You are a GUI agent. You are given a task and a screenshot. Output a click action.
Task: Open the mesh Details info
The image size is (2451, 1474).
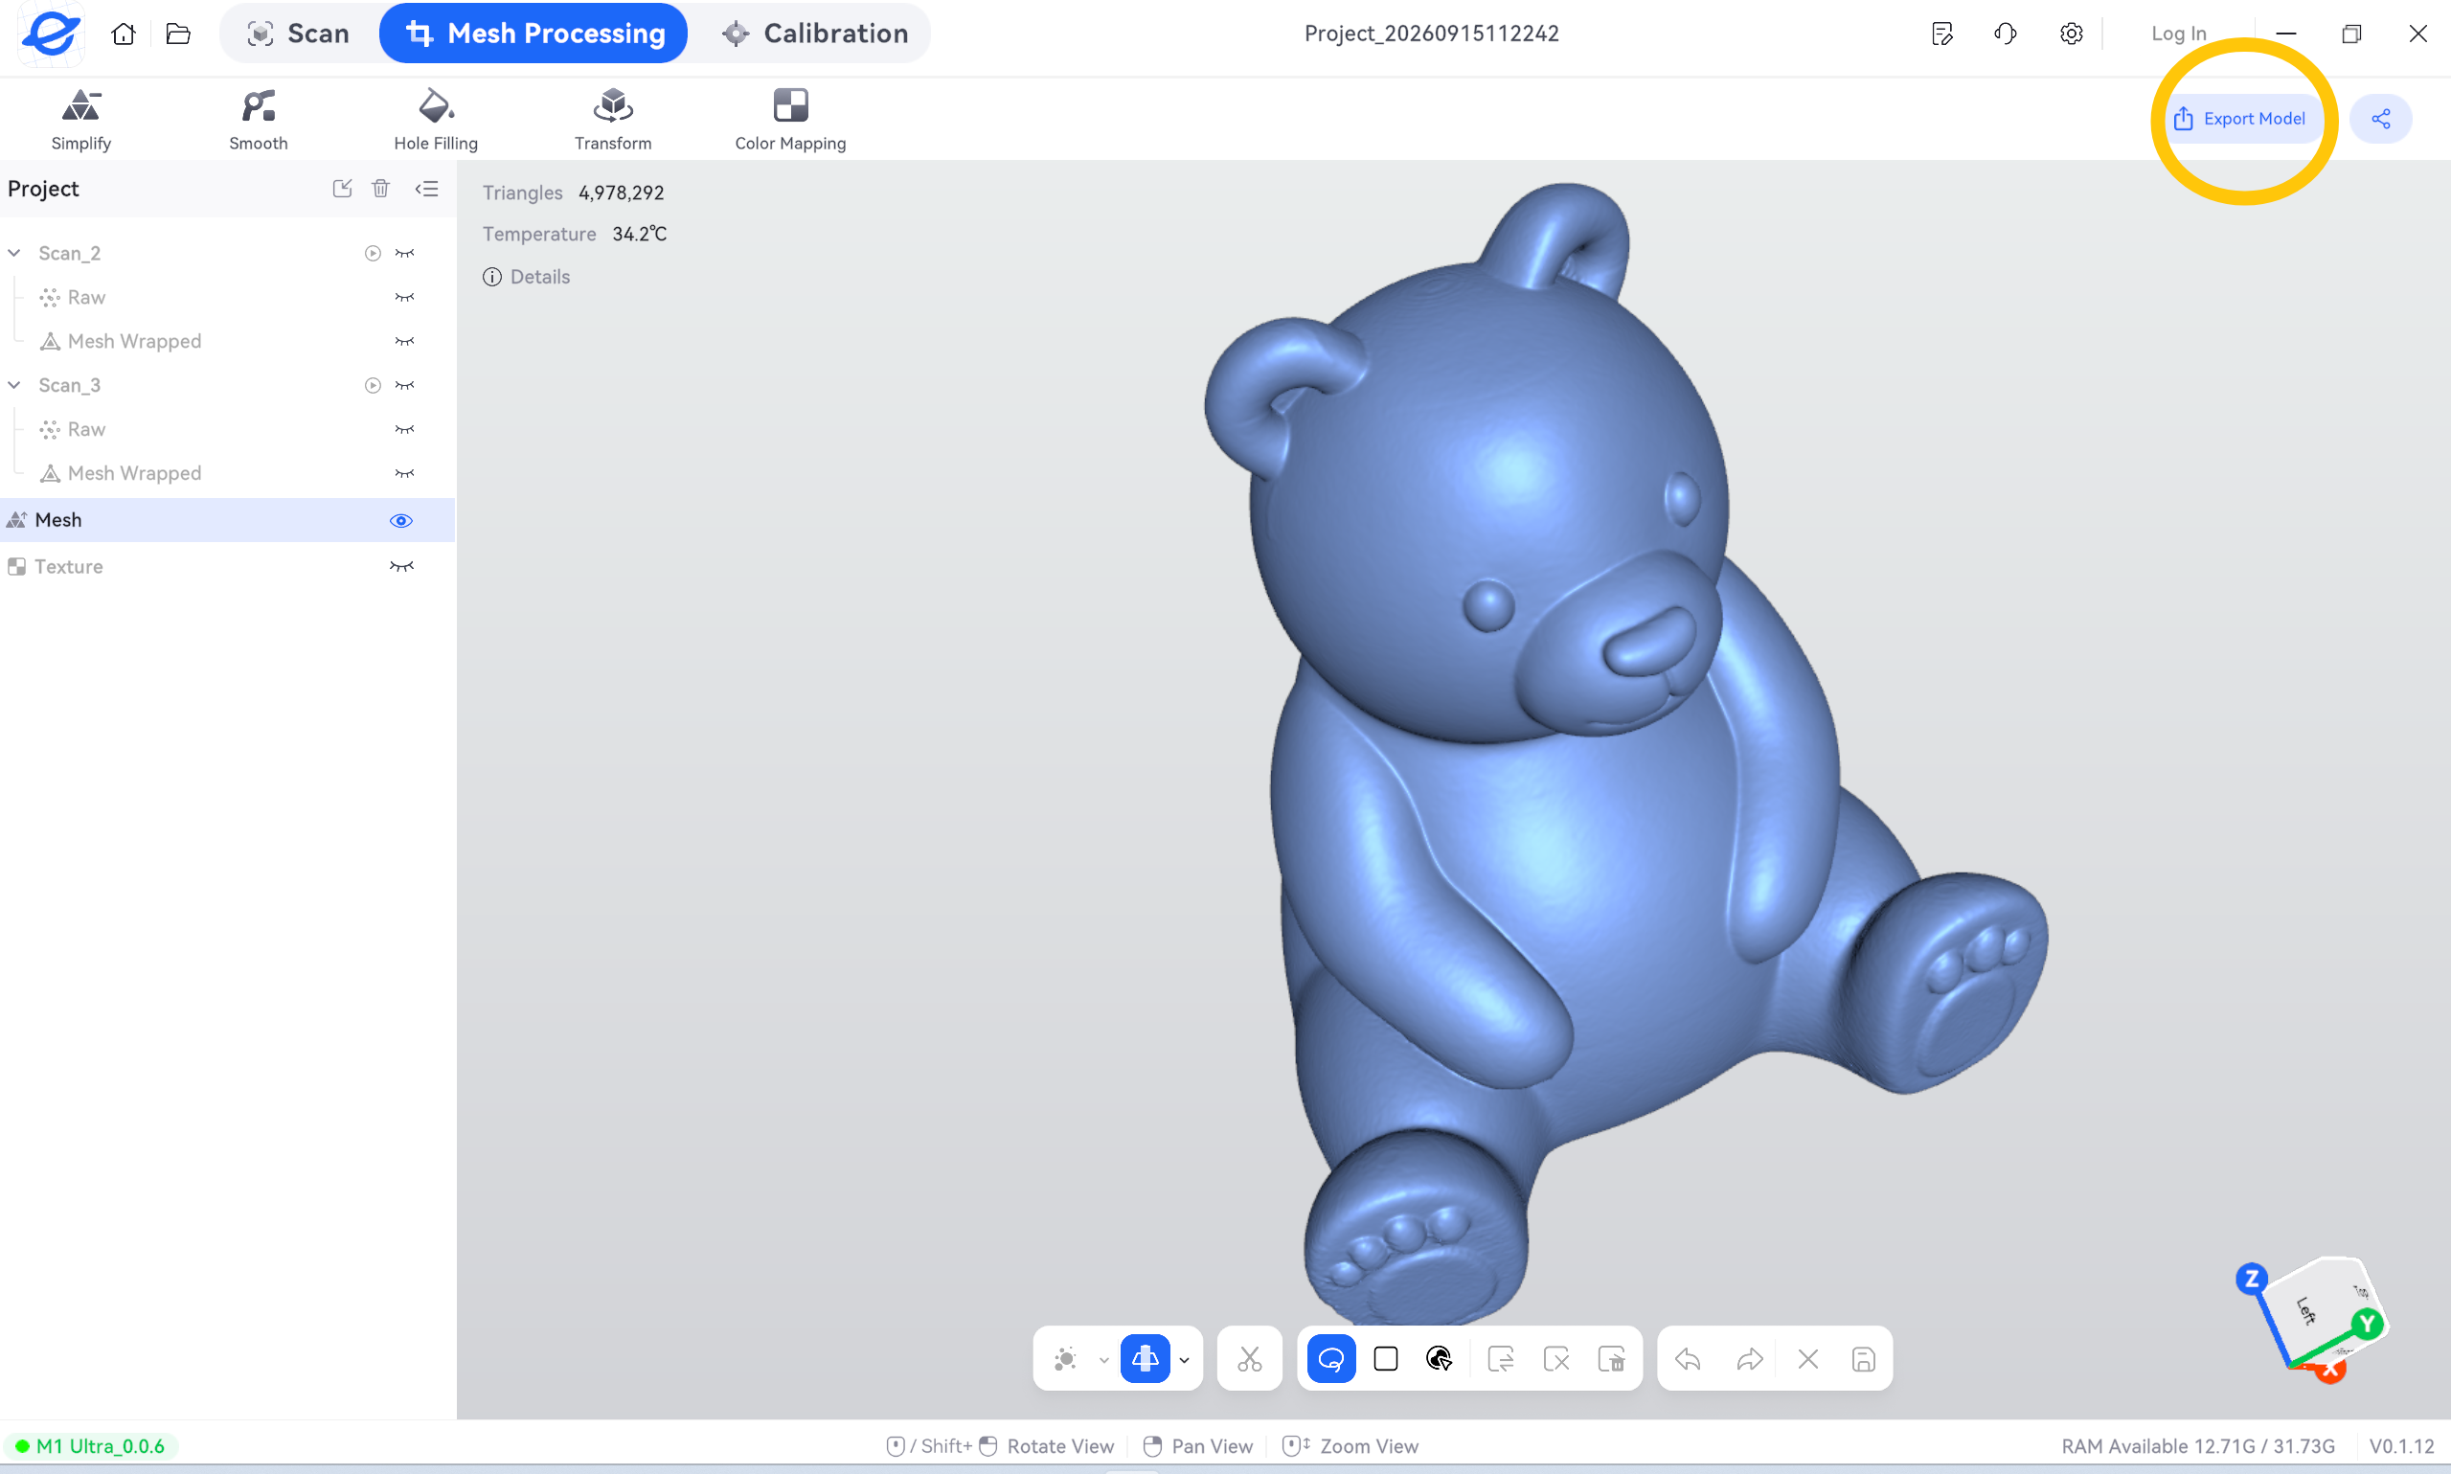click(527, 277)
